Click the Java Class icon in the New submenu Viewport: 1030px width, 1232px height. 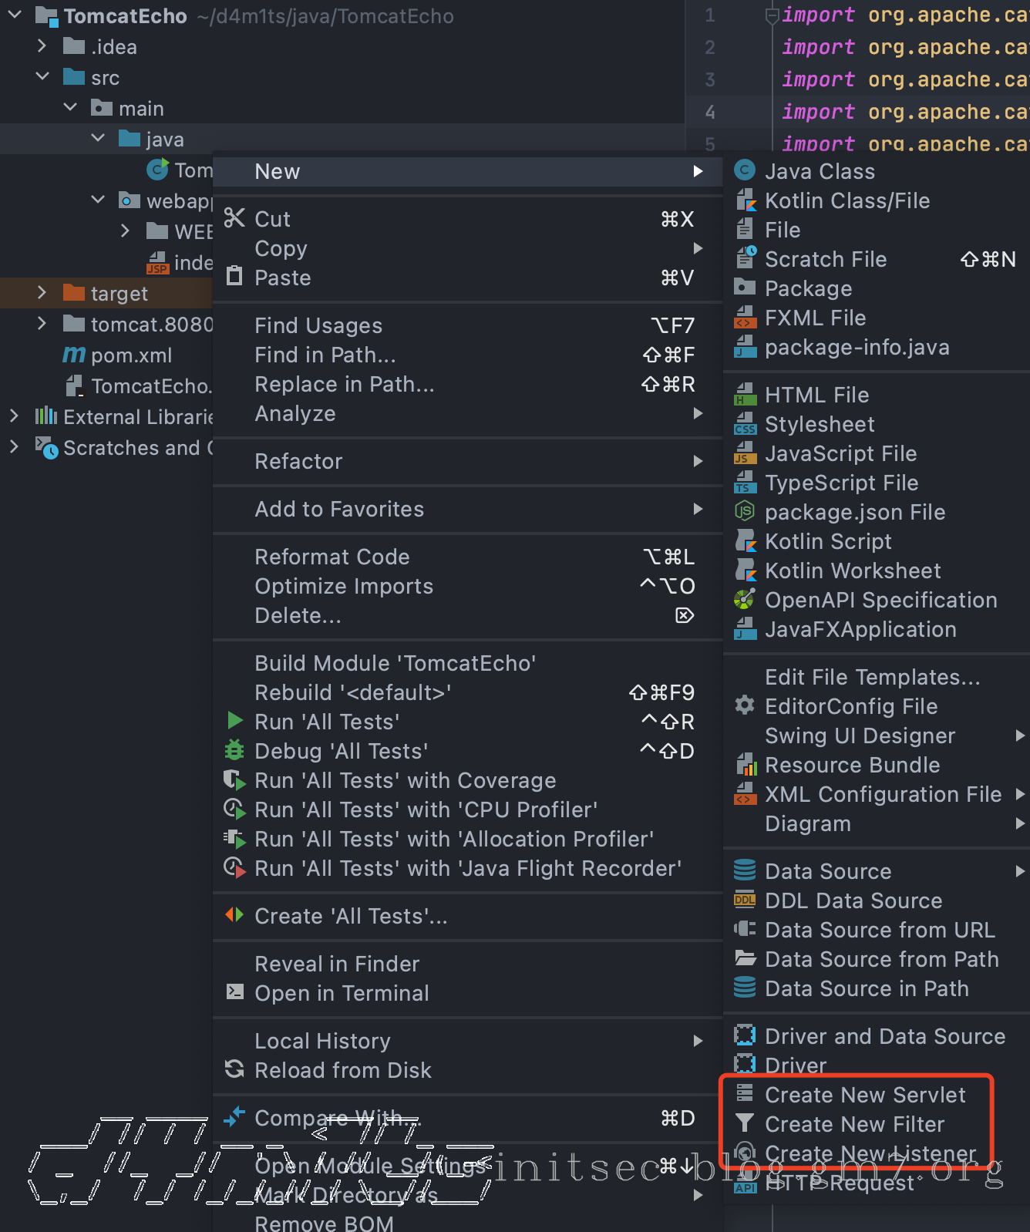pyautogui.click(x=745, y=170)
